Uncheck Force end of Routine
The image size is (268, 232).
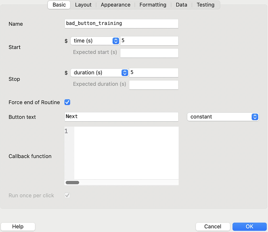coord(68,102)
